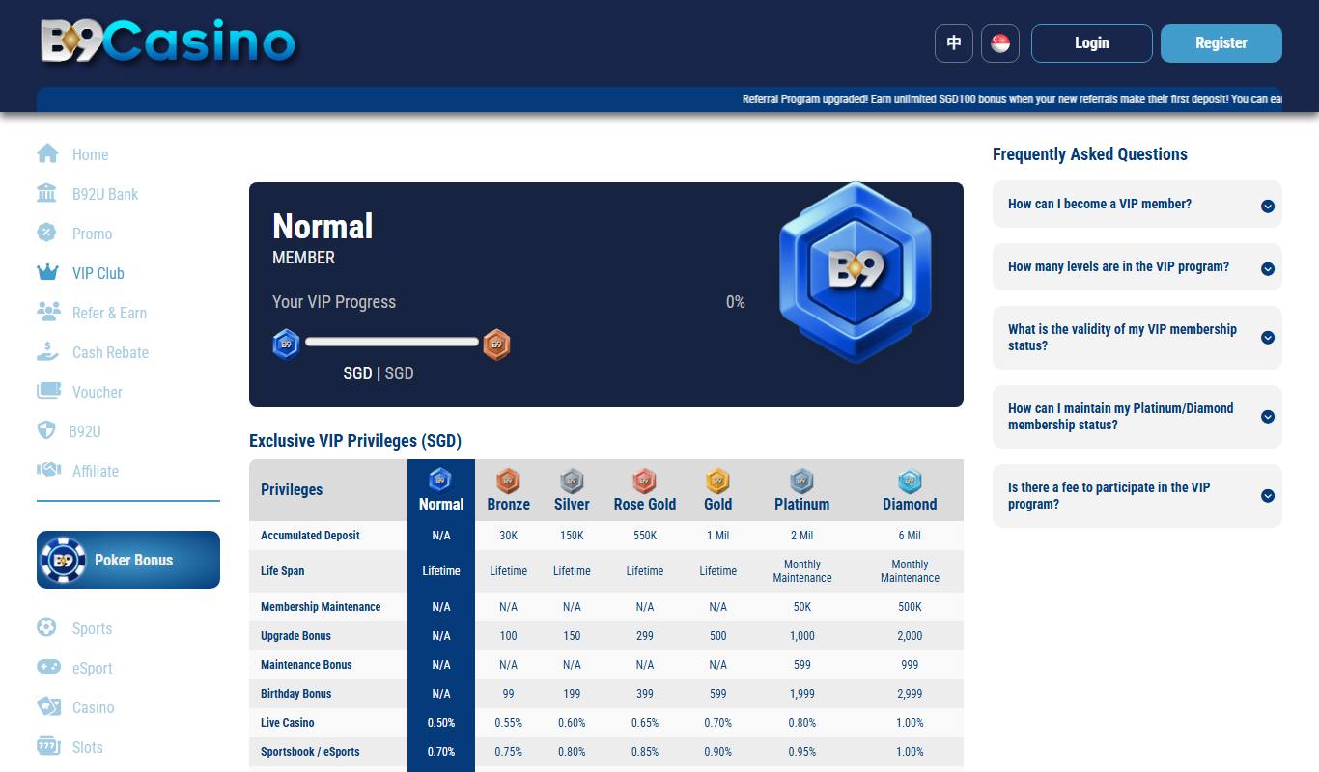Open the Singapore flag region selector
Screen dimensions: 1319x772
tap(1000, 43)
